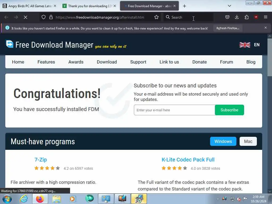Image resolution: width=272 pixels, height=204 pixels.
Task: Select Windows programs filter button
Action: tap(223, 141)
